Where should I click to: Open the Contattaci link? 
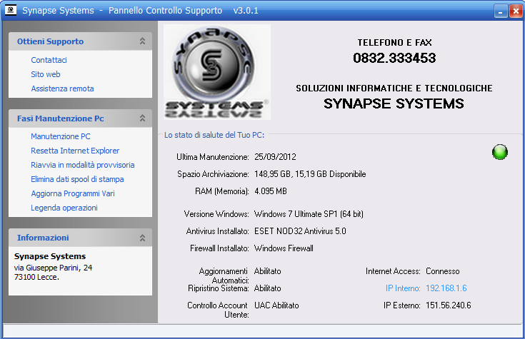(x=49, y=60)
